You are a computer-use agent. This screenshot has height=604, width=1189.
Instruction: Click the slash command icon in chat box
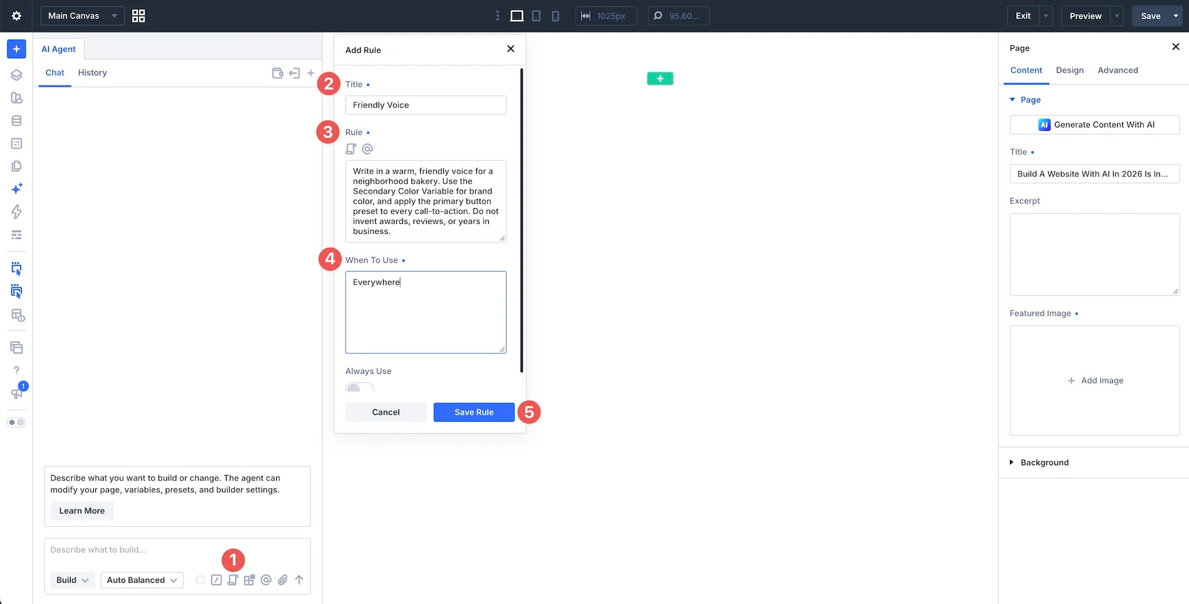pos(216,580)
